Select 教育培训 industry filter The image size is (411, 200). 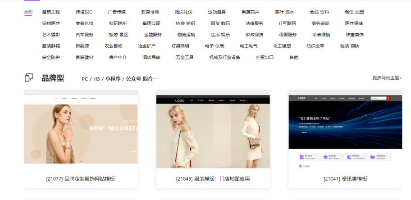point(150,12)
